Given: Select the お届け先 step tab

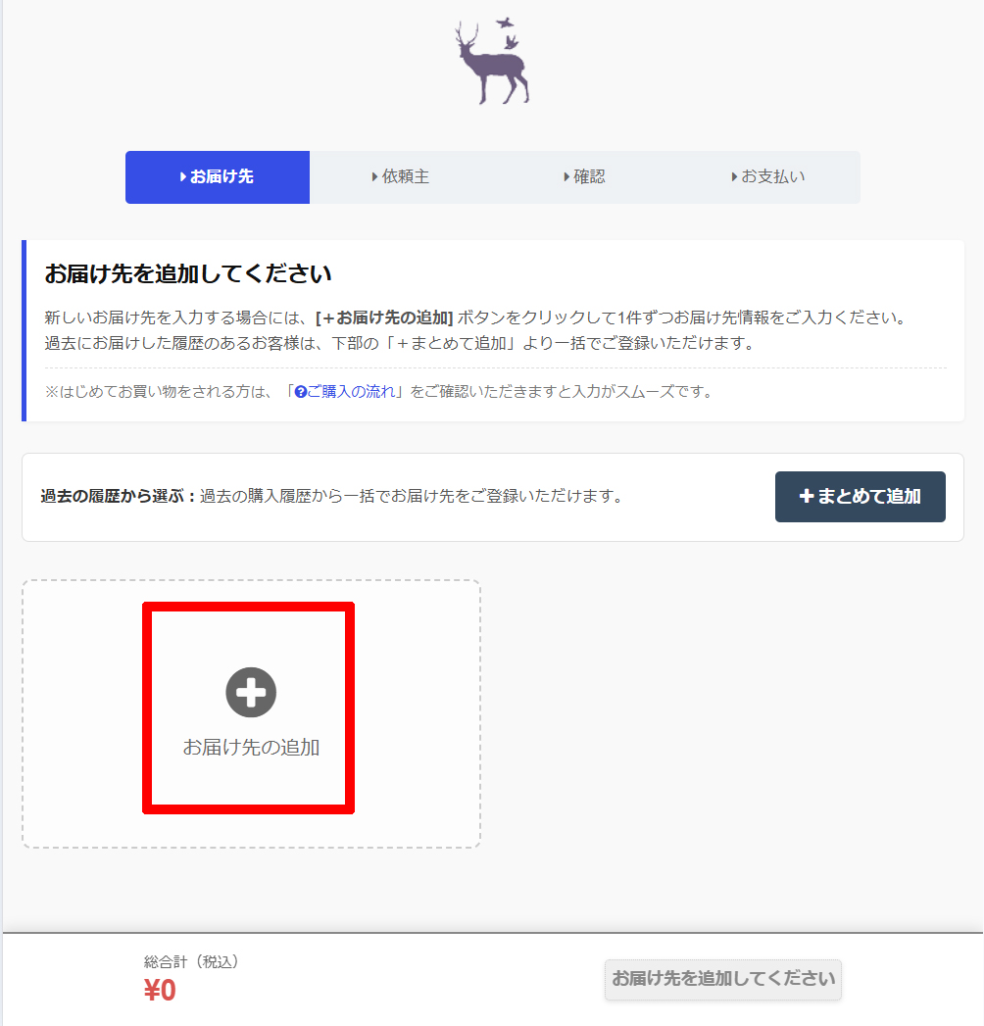Looking at the screenshot, I should click(218, 177).
